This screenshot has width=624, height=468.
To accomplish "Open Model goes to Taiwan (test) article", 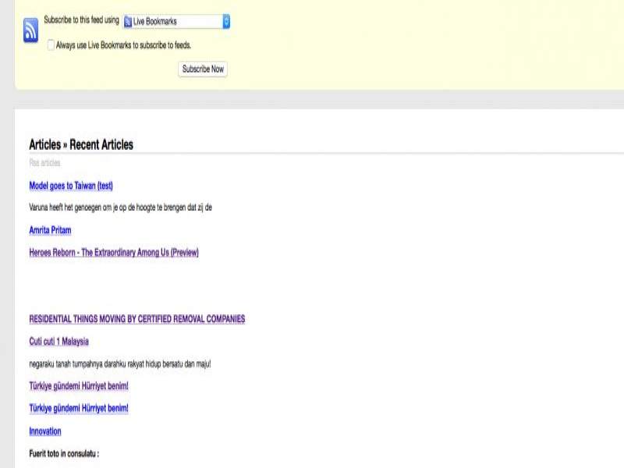I will (71, 186).
